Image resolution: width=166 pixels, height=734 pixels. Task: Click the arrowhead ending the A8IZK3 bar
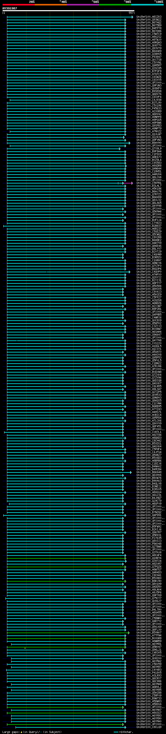[132, 17]
